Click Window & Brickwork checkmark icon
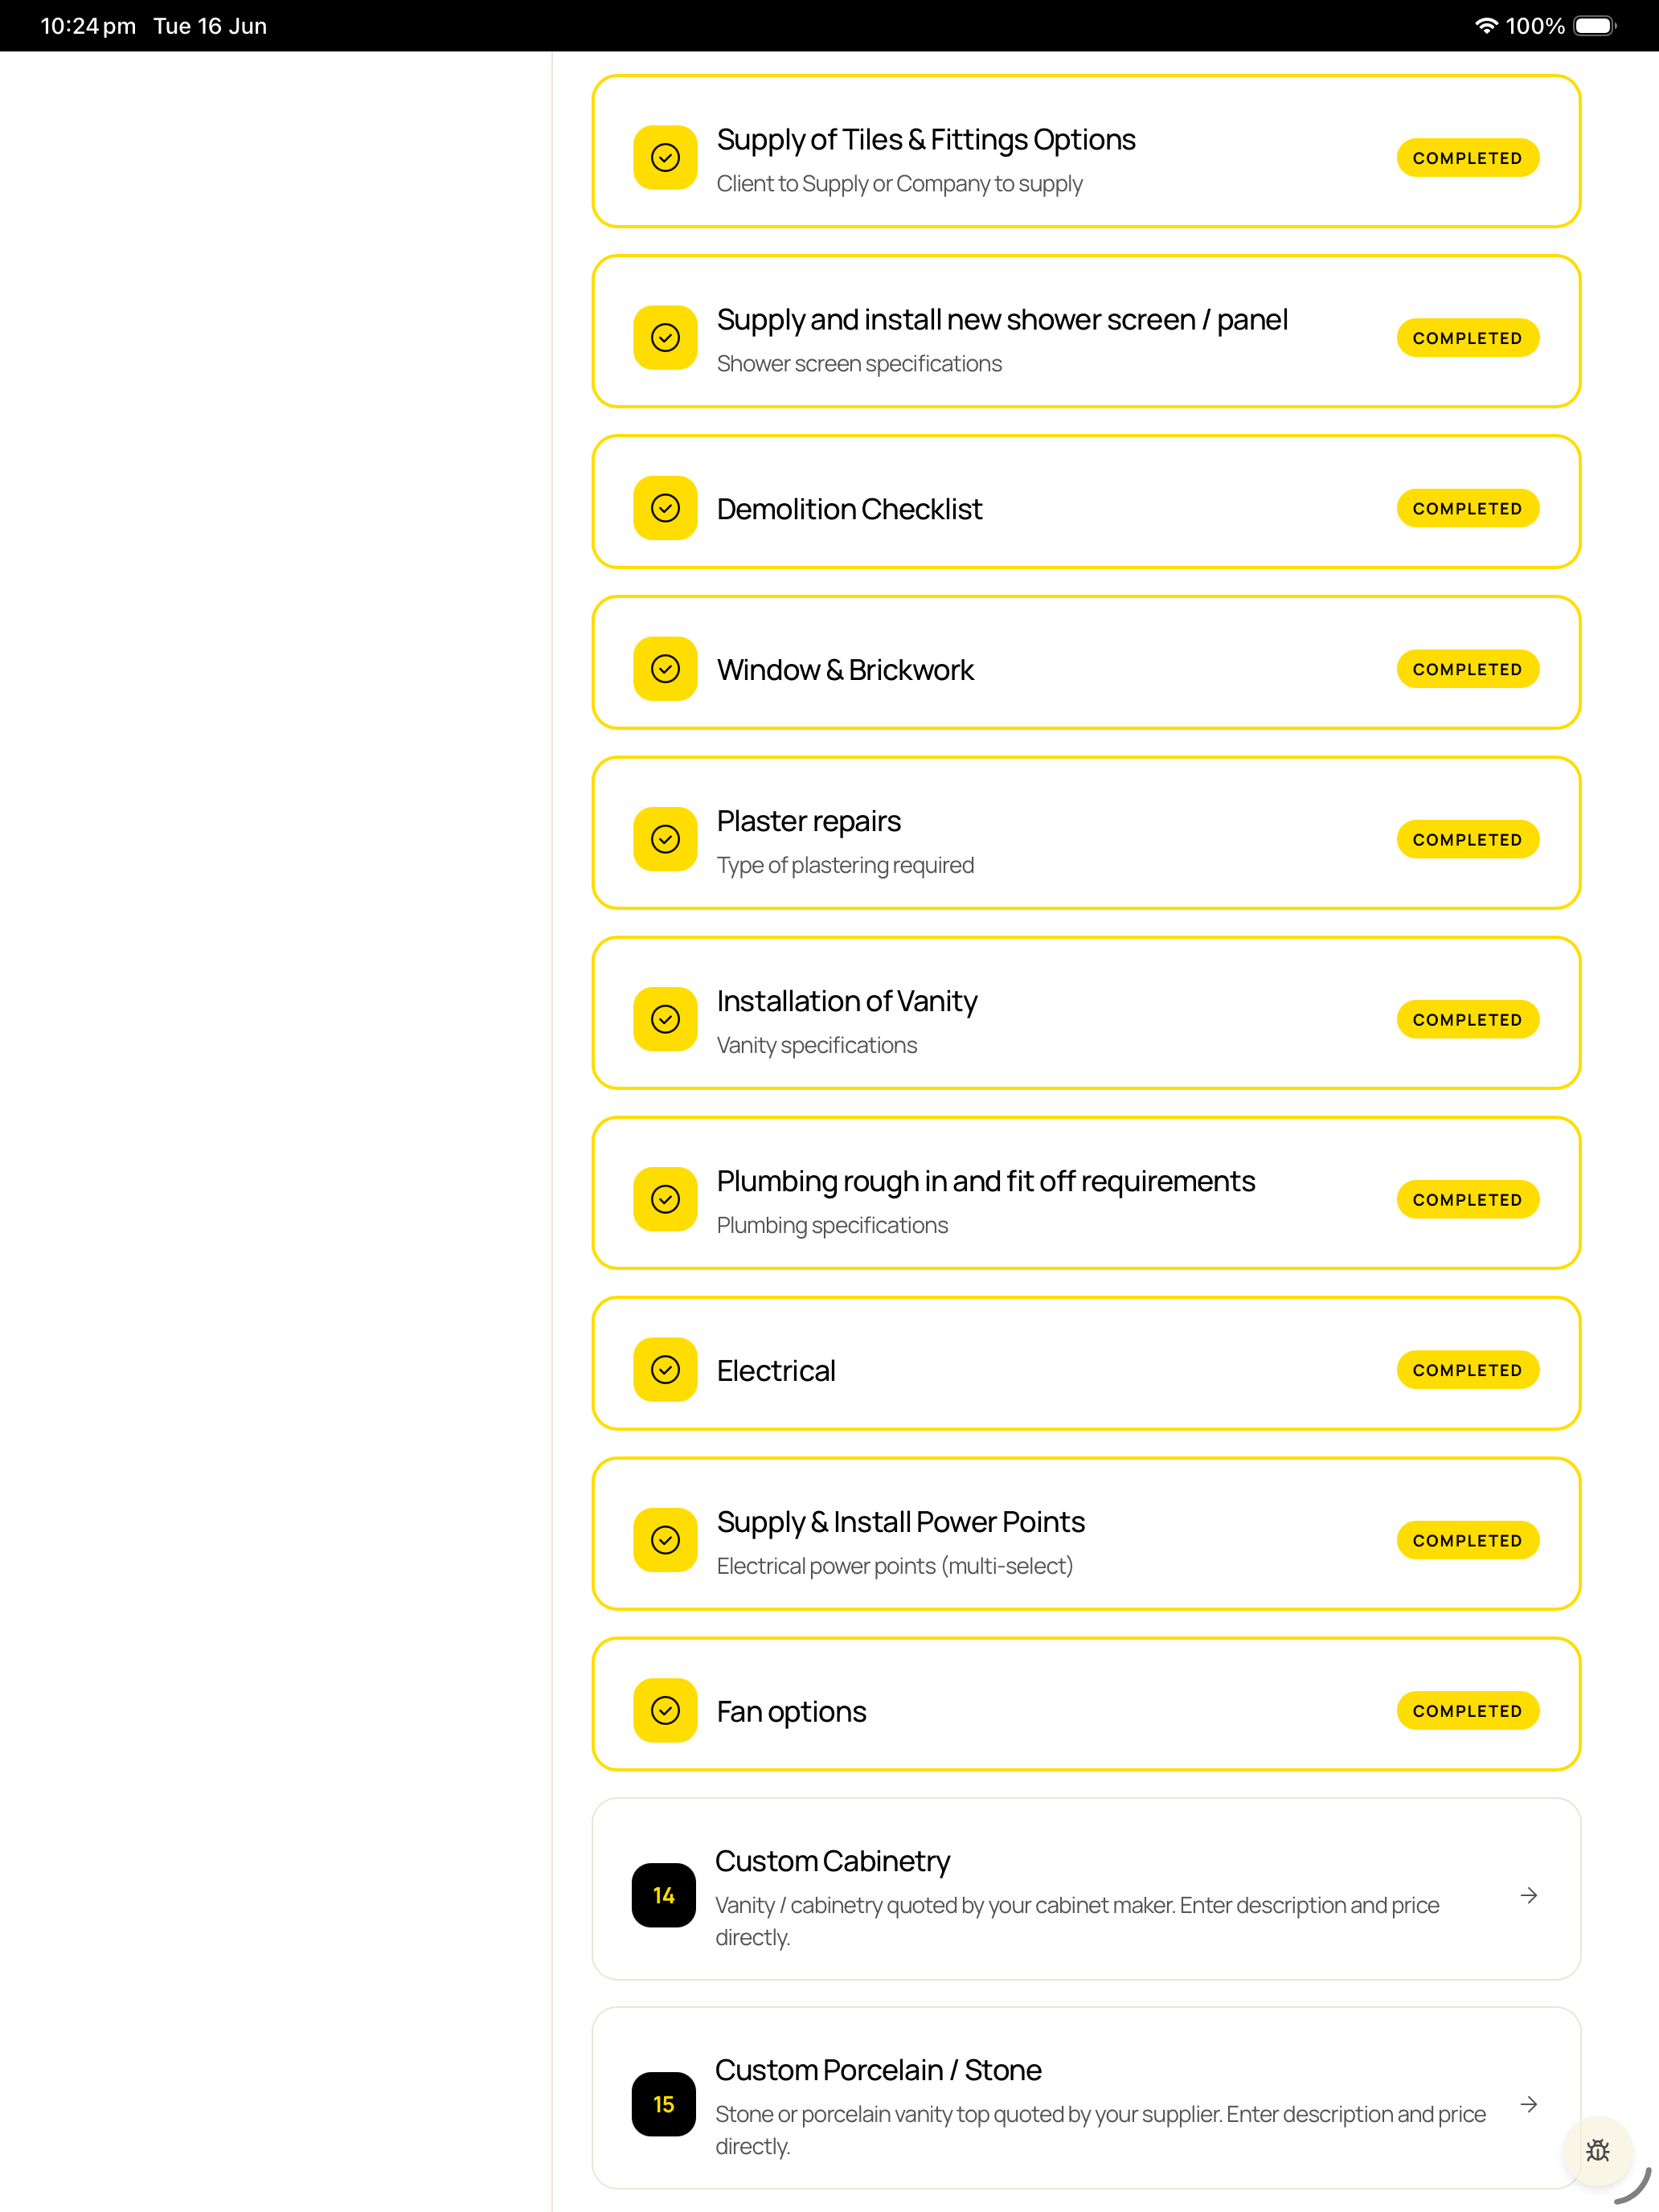Viewport: 1659px width, 2212px height. coord(665,669)
